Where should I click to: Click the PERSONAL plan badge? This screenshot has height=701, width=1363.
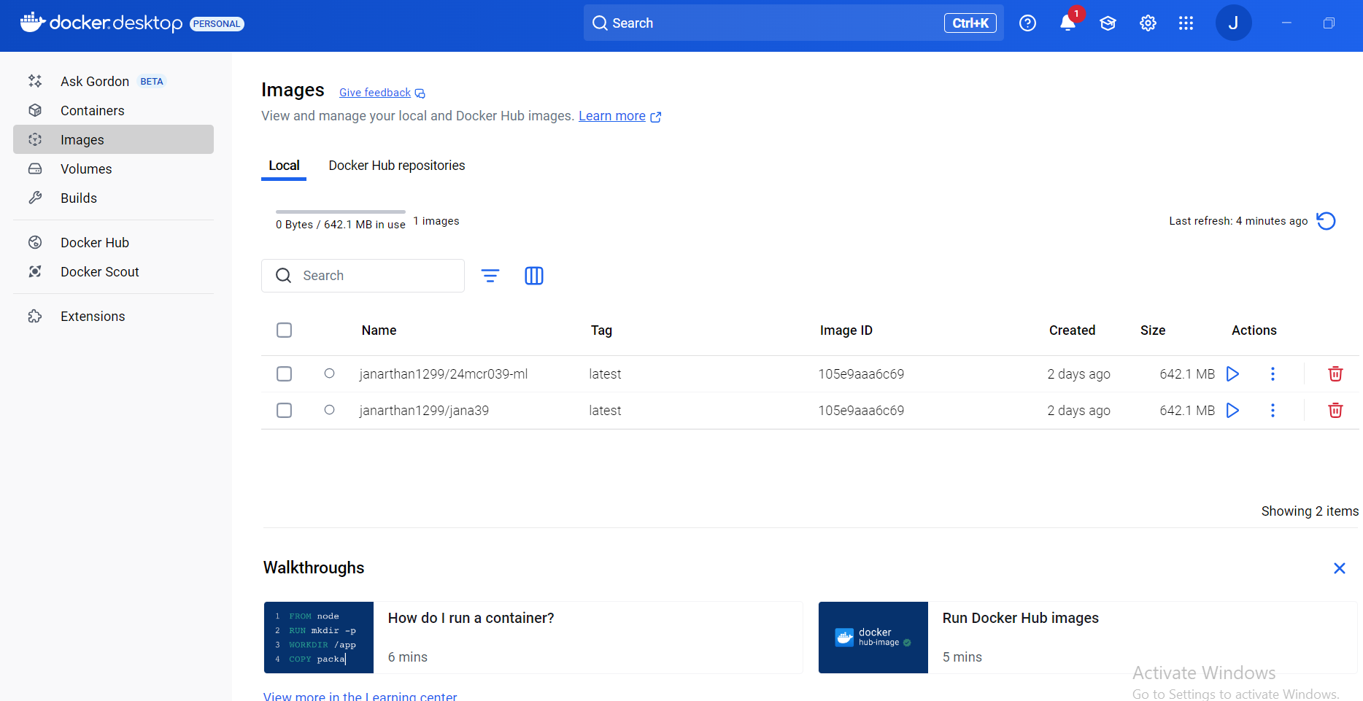click(217, 24)
